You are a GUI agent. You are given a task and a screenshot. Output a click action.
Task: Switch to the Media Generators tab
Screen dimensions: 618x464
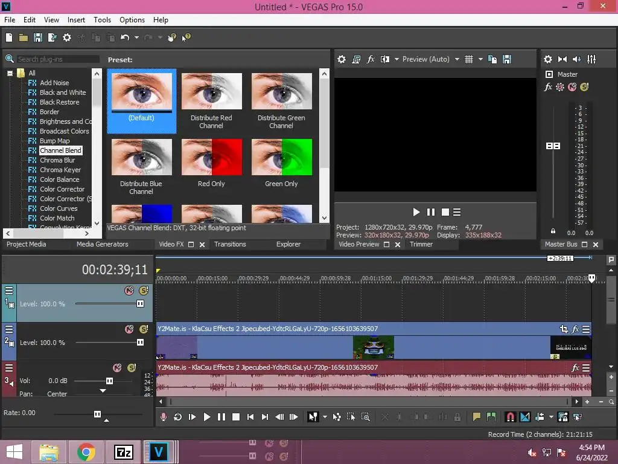[x=103, y=244]
